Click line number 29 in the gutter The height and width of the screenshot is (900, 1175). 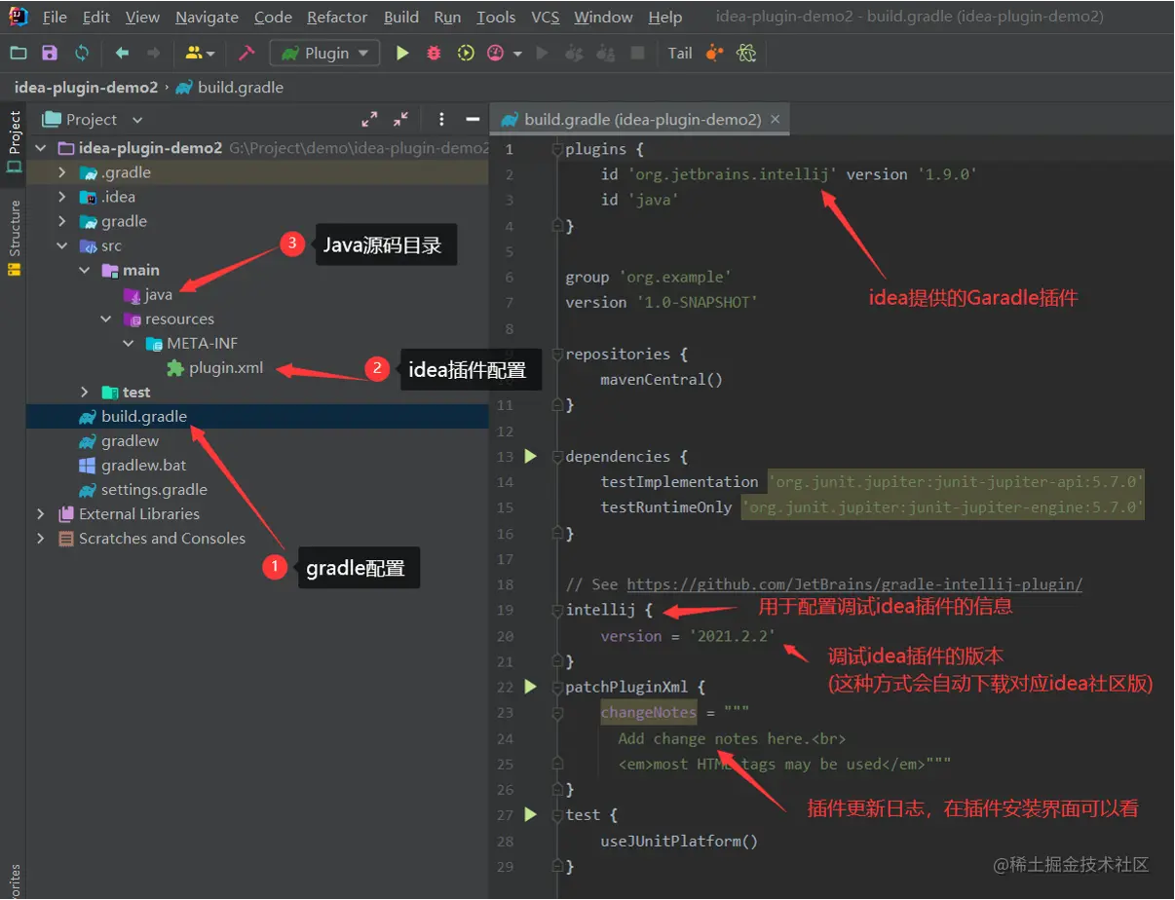coord(505,866)
